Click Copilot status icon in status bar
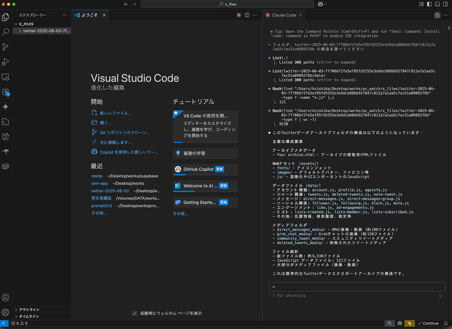The image size is (452, 329). pos(399,323)
